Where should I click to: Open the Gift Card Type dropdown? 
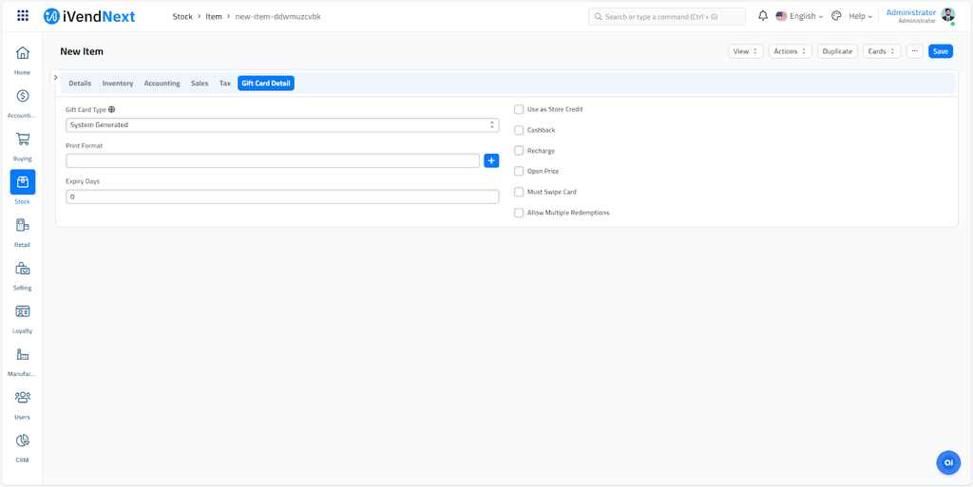[282, 125]
